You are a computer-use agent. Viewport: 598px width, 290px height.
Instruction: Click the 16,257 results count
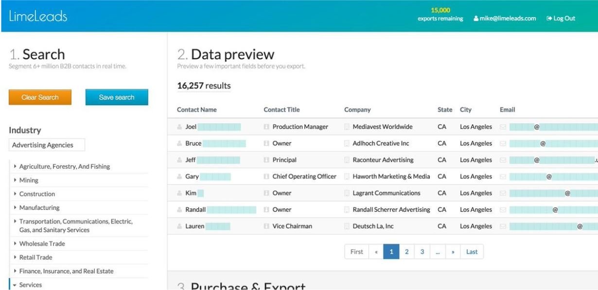[x=204, y=85]
